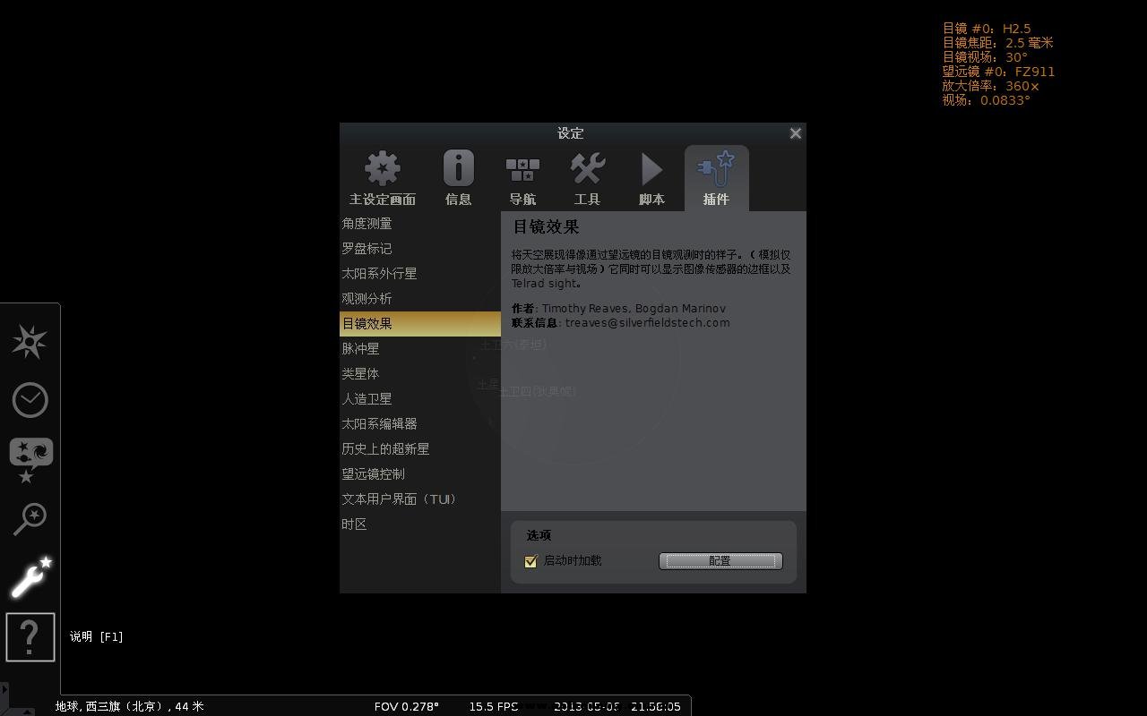
Task: Click the configuration wrench sidebar icon
Action: pyautogui.click(x=30, y=577)
